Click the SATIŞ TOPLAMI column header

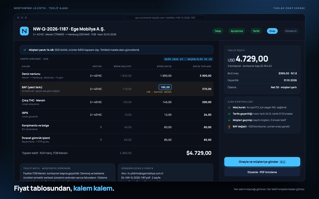pyautogui.click(x=202, y=66)
